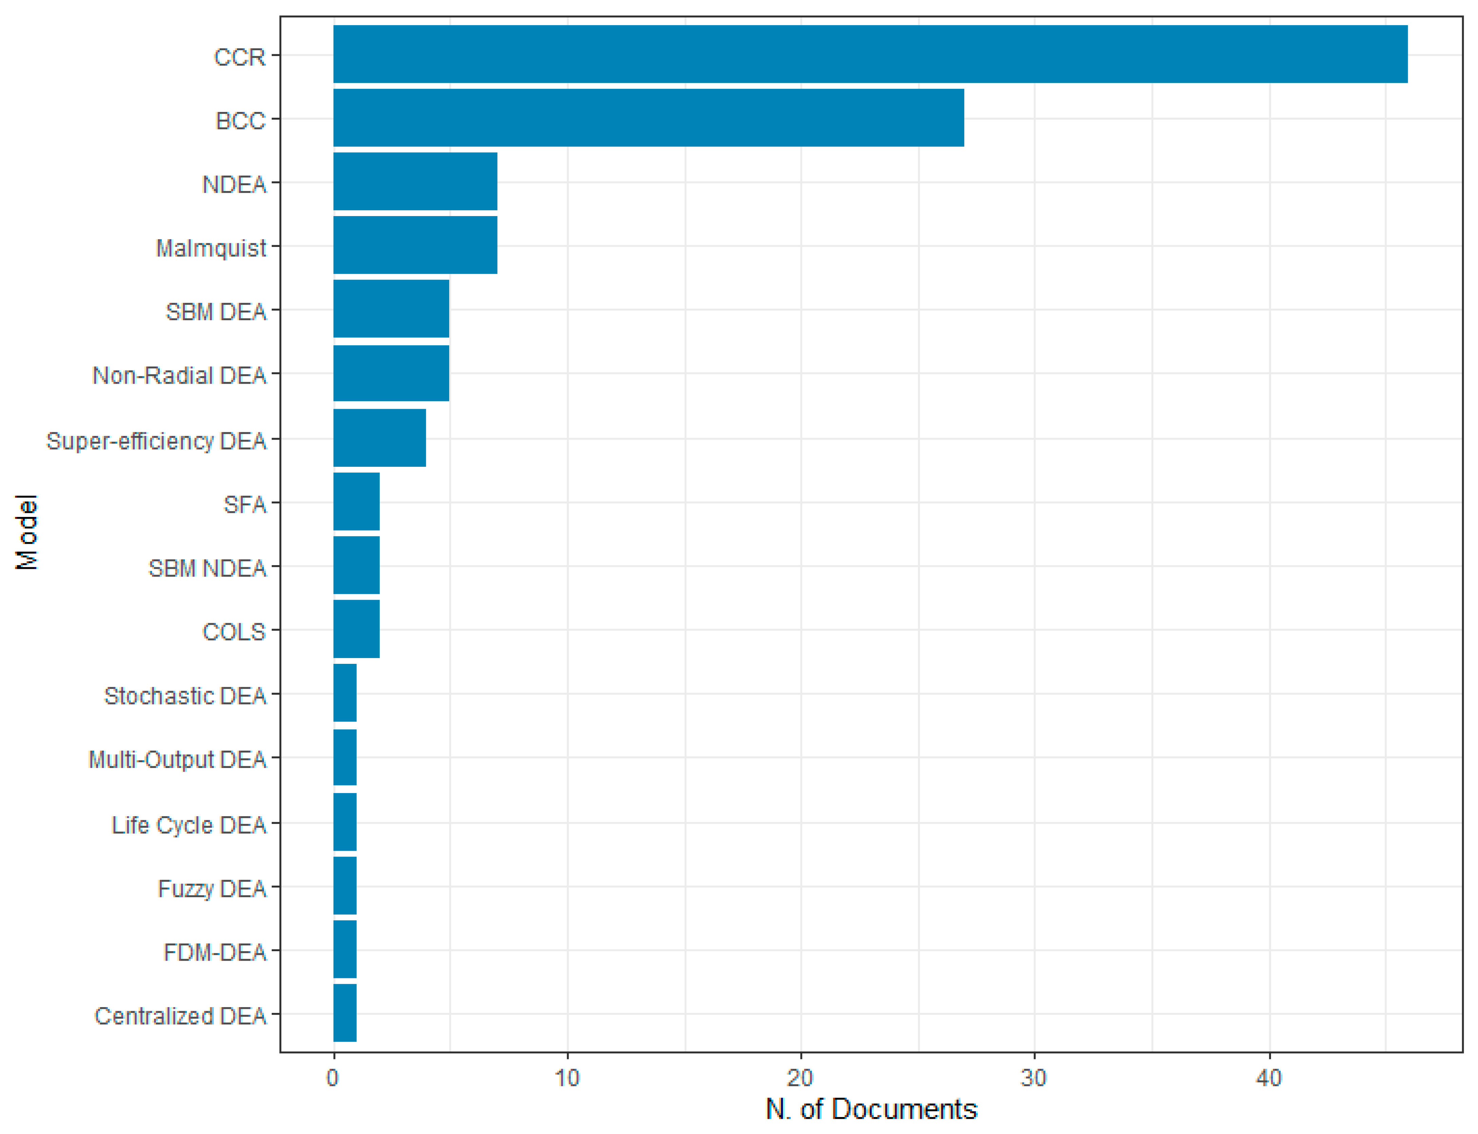Click the 'N. of Documents' axis title
Screen dimensions: 1478x1134
[x=871, y=1109]
